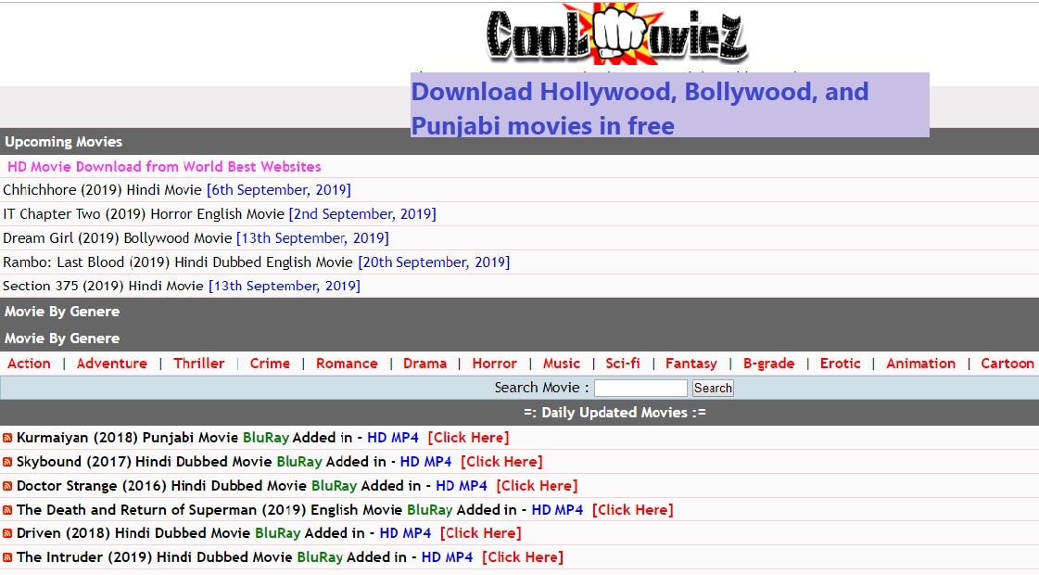Click the 6th September, 2019 release date
Screen dimensions: 1039x575
tap(279, 190)
